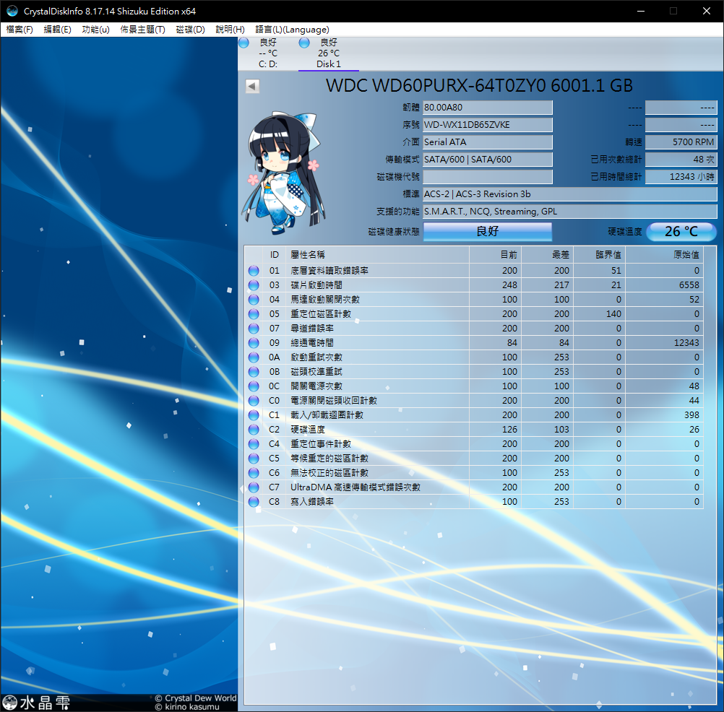The width and height of the screenshot is (724, 712).
Task: Open the 編輯(E) menu
Action: (57, 30)
